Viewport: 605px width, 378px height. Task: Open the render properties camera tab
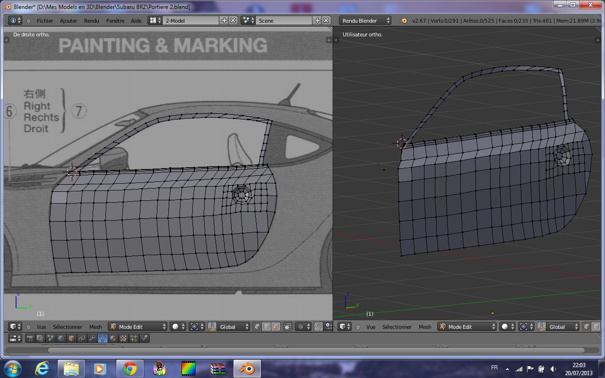30,338
